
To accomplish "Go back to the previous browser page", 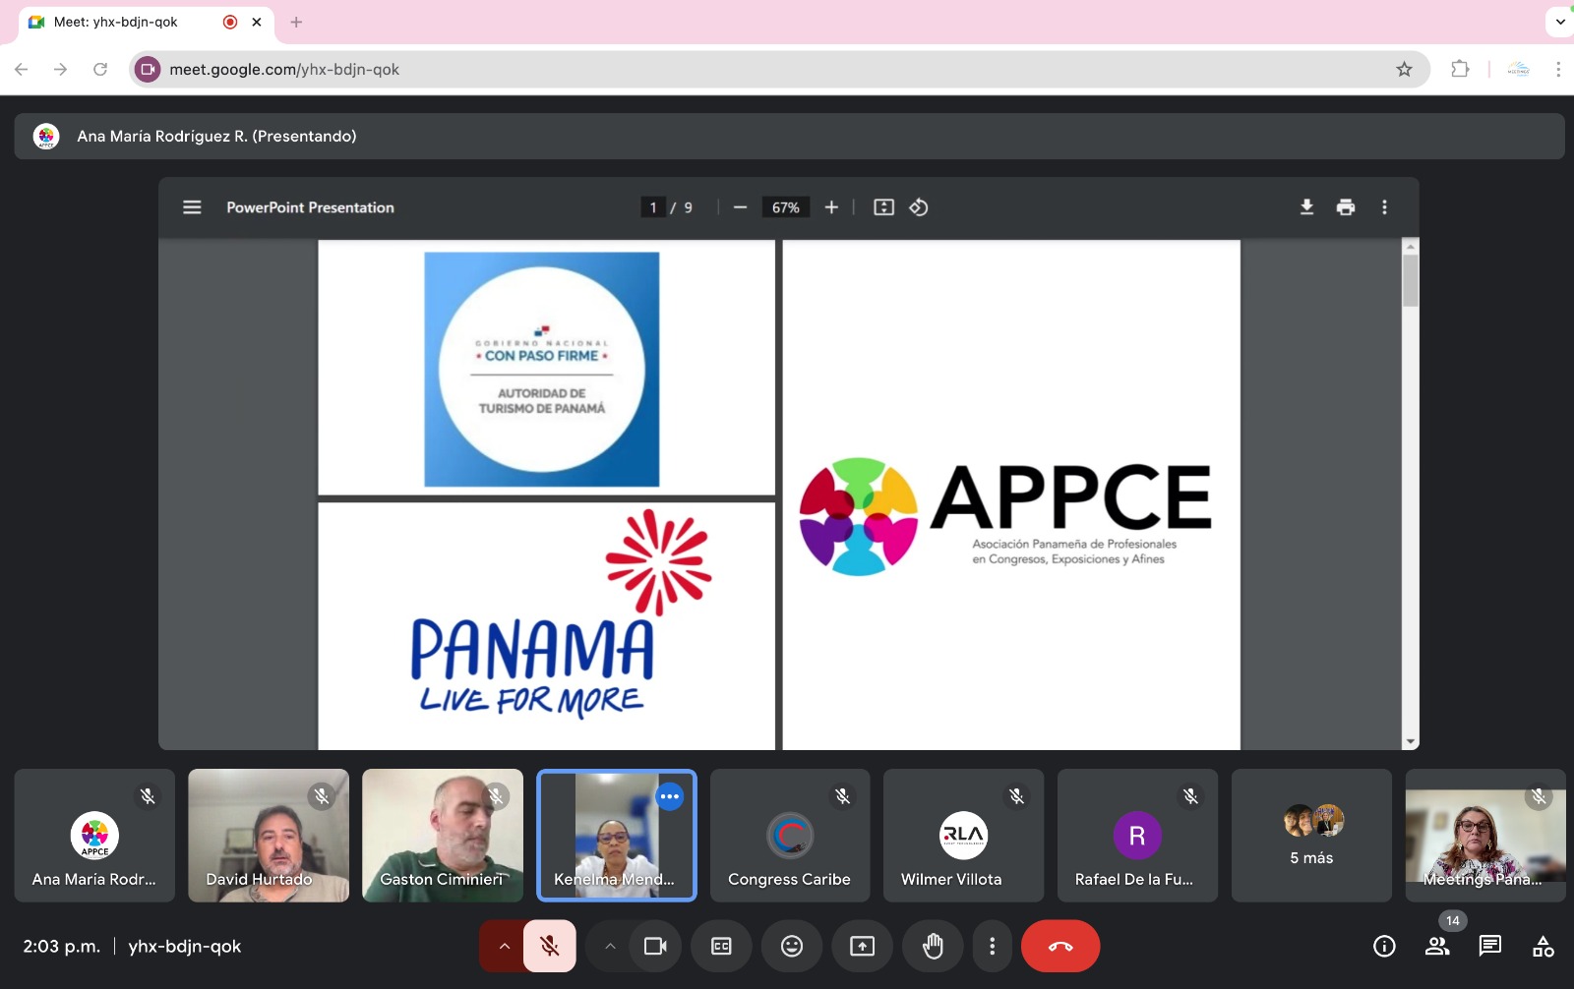I will [22, 69].
